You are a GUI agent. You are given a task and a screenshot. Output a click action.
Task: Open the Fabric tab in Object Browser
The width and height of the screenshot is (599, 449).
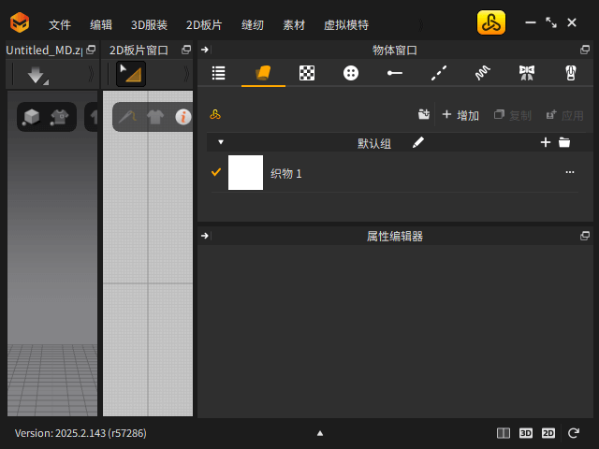click(x=263, y=73)
